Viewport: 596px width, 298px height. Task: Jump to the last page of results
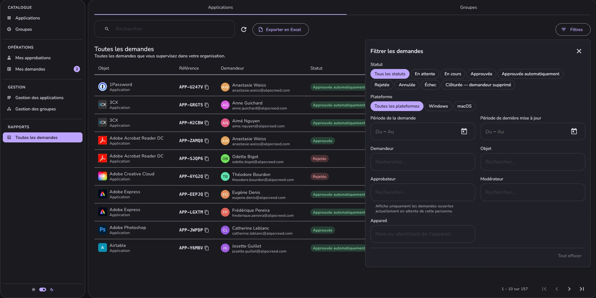[582, 289]
